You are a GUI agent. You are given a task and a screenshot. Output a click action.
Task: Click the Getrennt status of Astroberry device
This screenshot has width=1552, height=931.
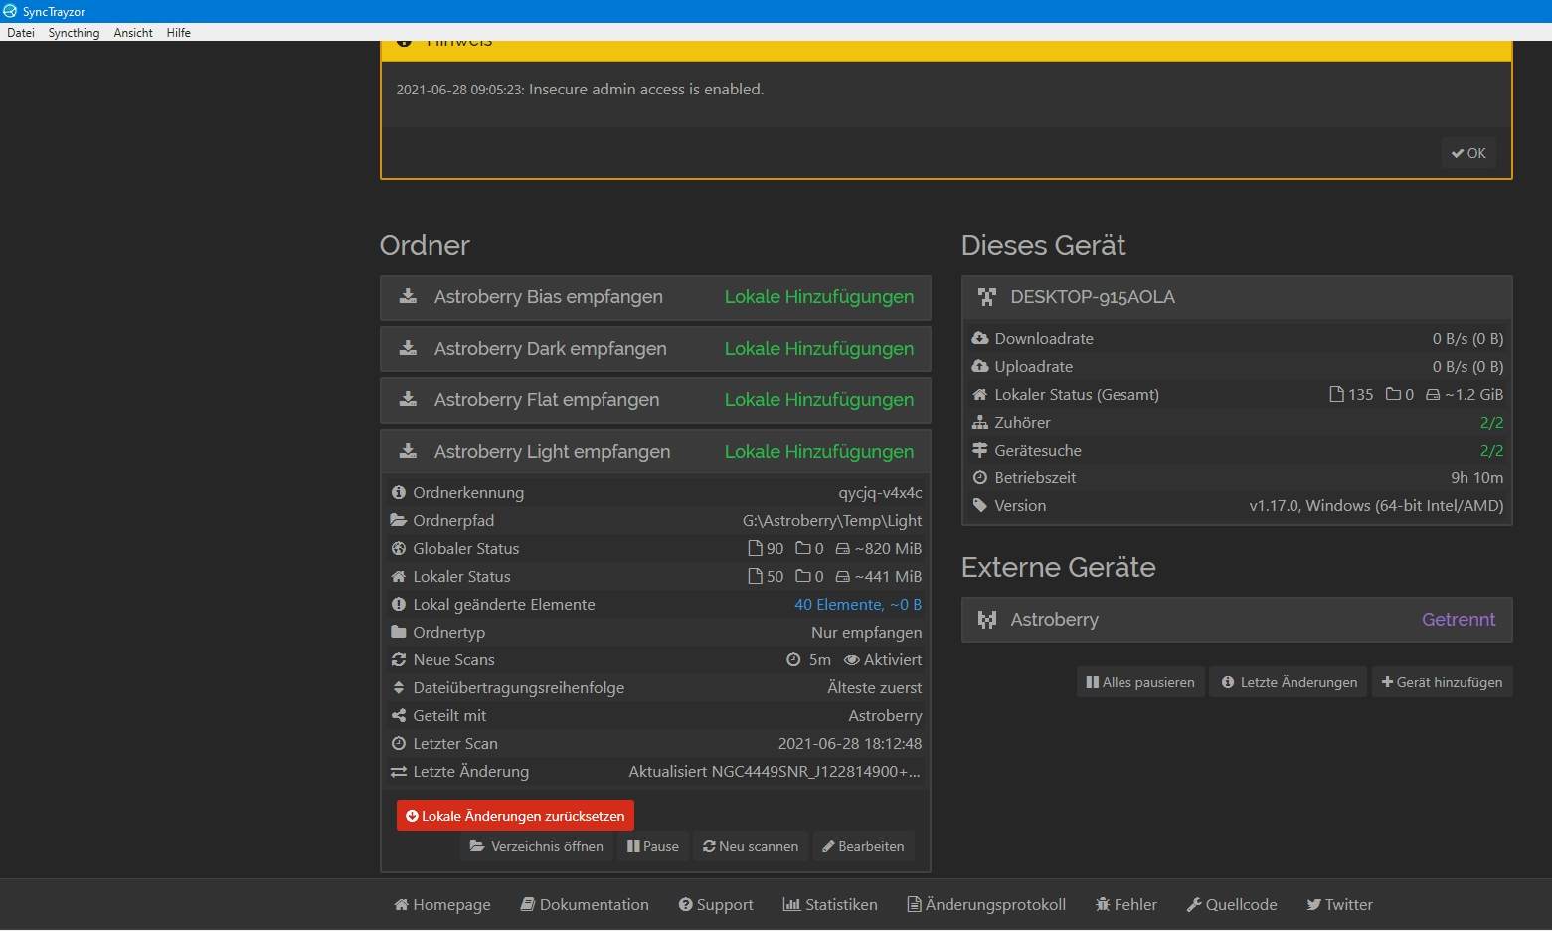[1459, 619]
